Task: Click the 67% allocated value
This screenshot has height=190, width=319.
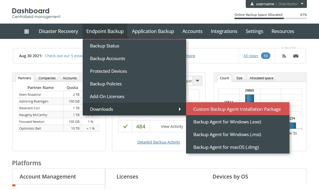Action: [304, 15]
